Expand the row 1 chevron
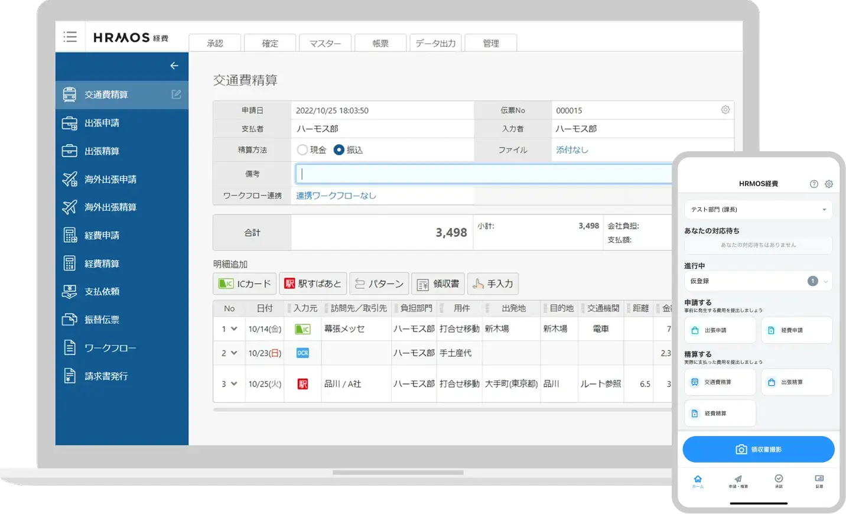846x514 pixels. 234,329
